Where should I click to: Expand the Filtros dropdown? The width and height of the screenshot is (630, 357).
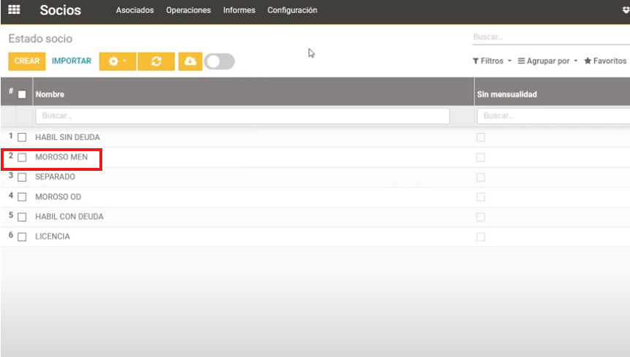(491, 61)
